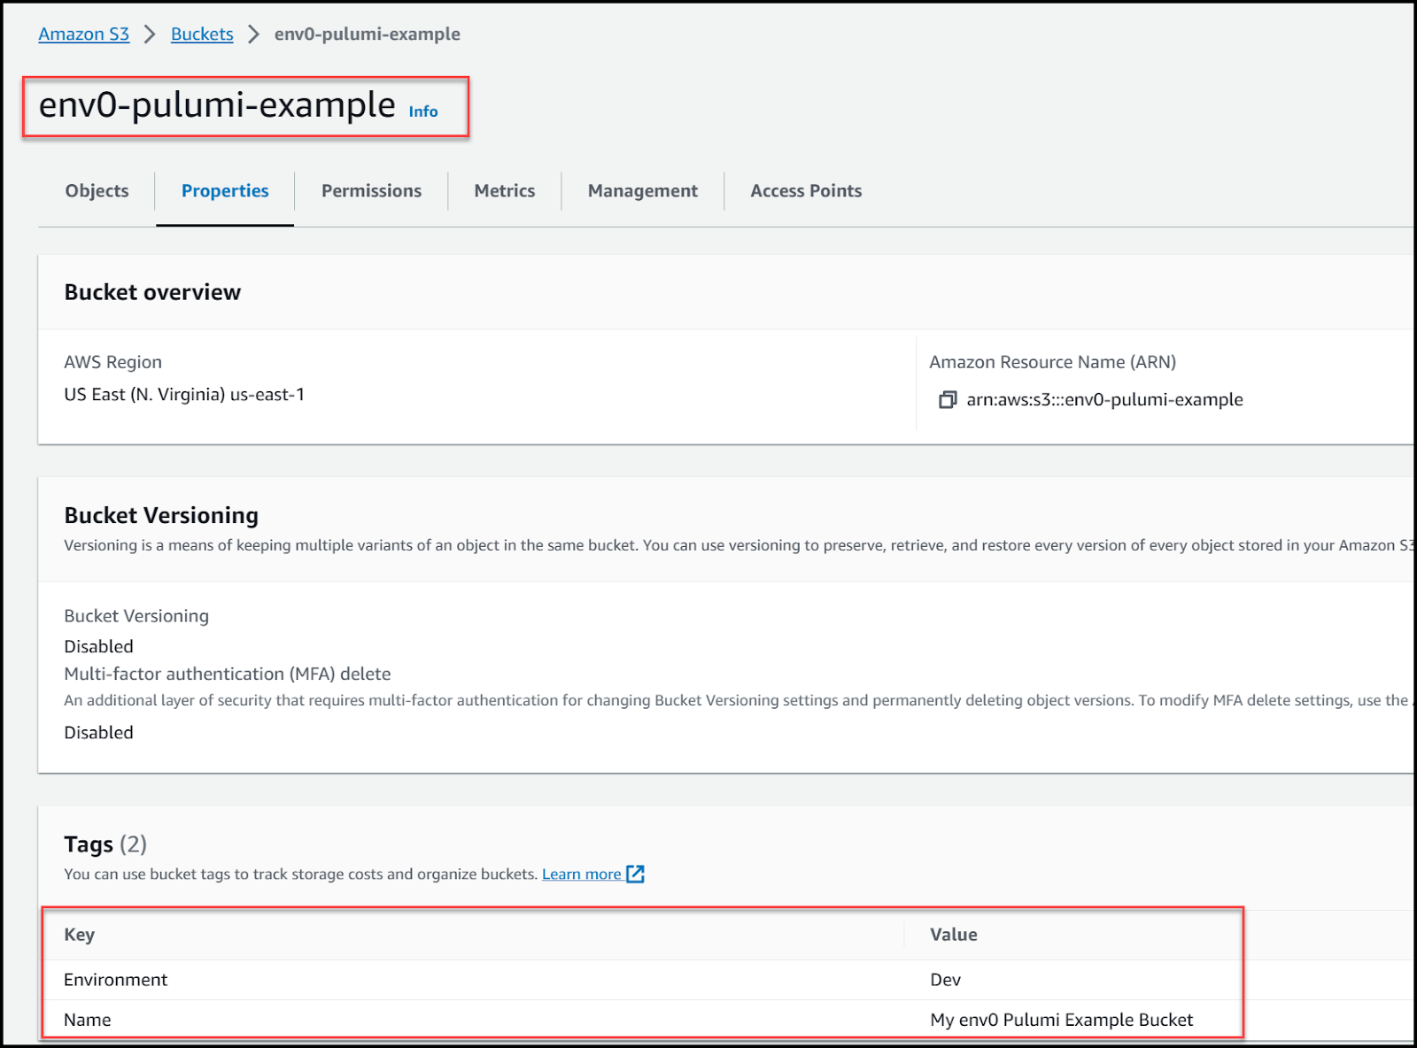Click the Key column header in Tags

(x=80, y=935)
